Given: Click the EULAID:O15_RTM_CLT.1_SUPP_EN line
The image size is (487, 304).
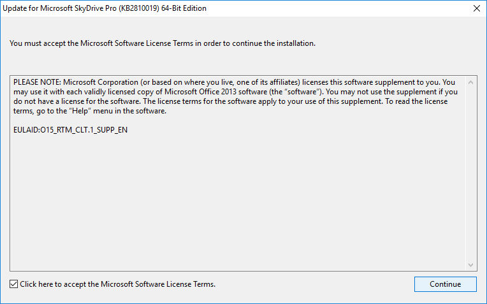Looking at the screenshot, I should [x=66, y=130].
